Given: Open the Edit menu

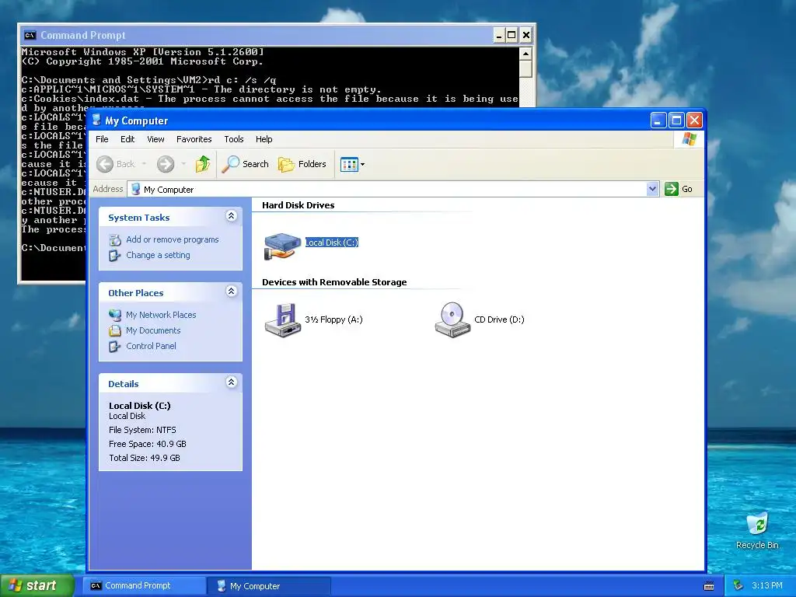Looking at the screenshot, I should 127,139.
